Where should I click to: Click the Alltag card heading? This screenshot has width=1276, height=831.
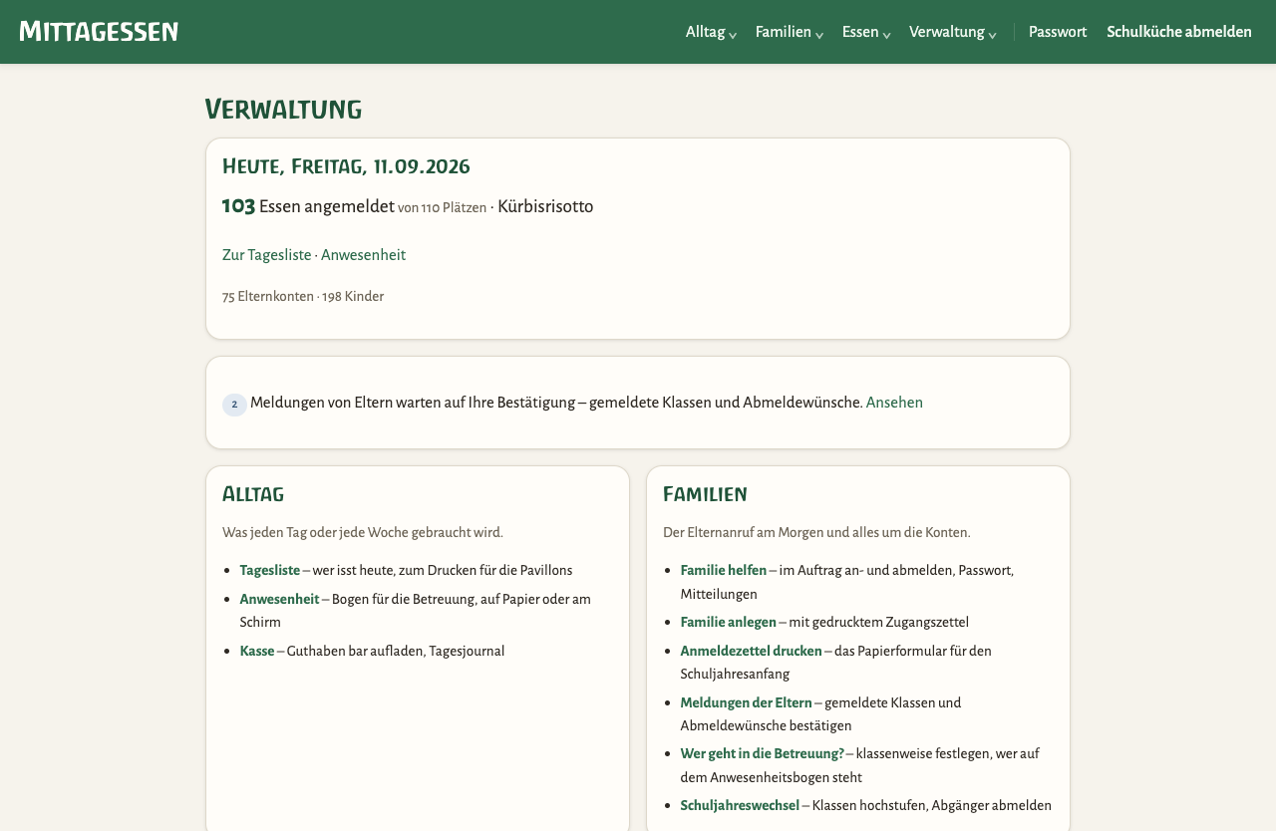pos(253,494)
